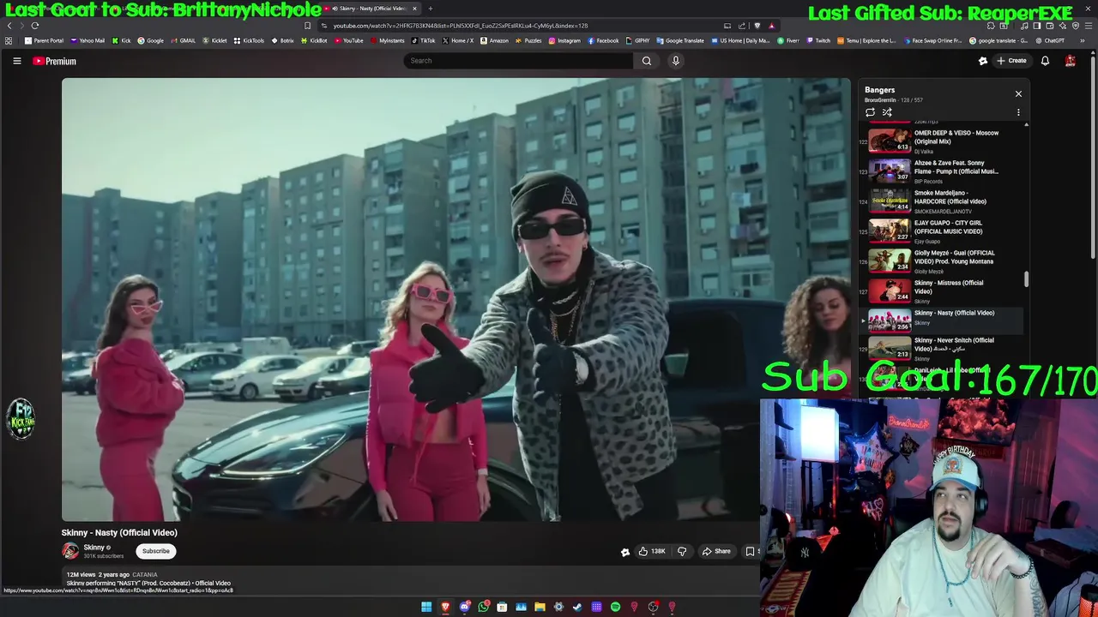Share the Nasty video

[x=716, y=551]
